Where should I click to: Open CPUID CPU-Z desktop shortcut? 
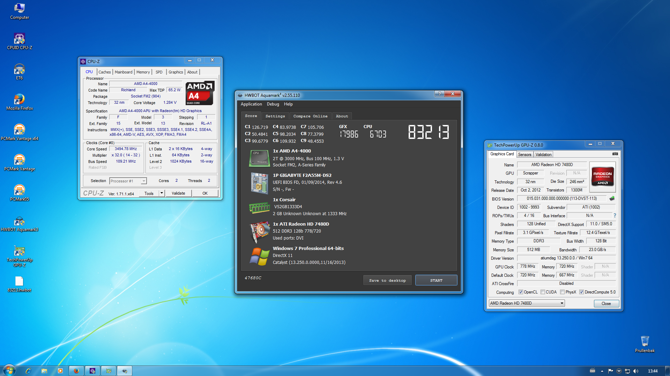[x=20, y=41]
